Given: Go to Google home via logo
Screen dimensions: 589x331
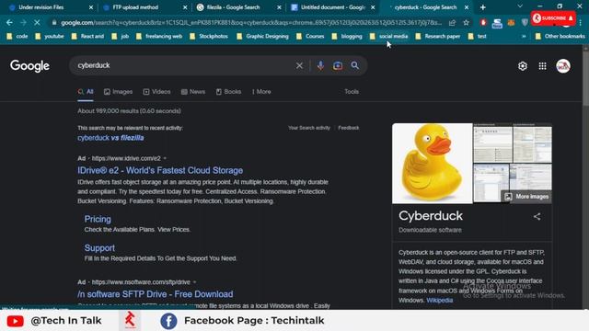Looking at the screenshot, I should (x=29, y=66).
